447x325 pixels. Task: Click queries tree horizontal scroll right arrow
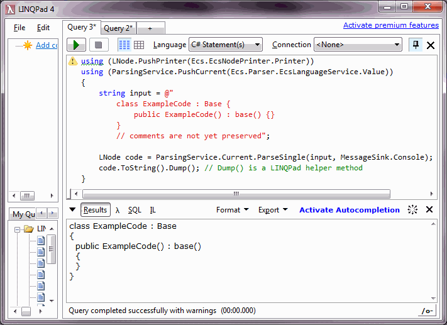(41, 311)
